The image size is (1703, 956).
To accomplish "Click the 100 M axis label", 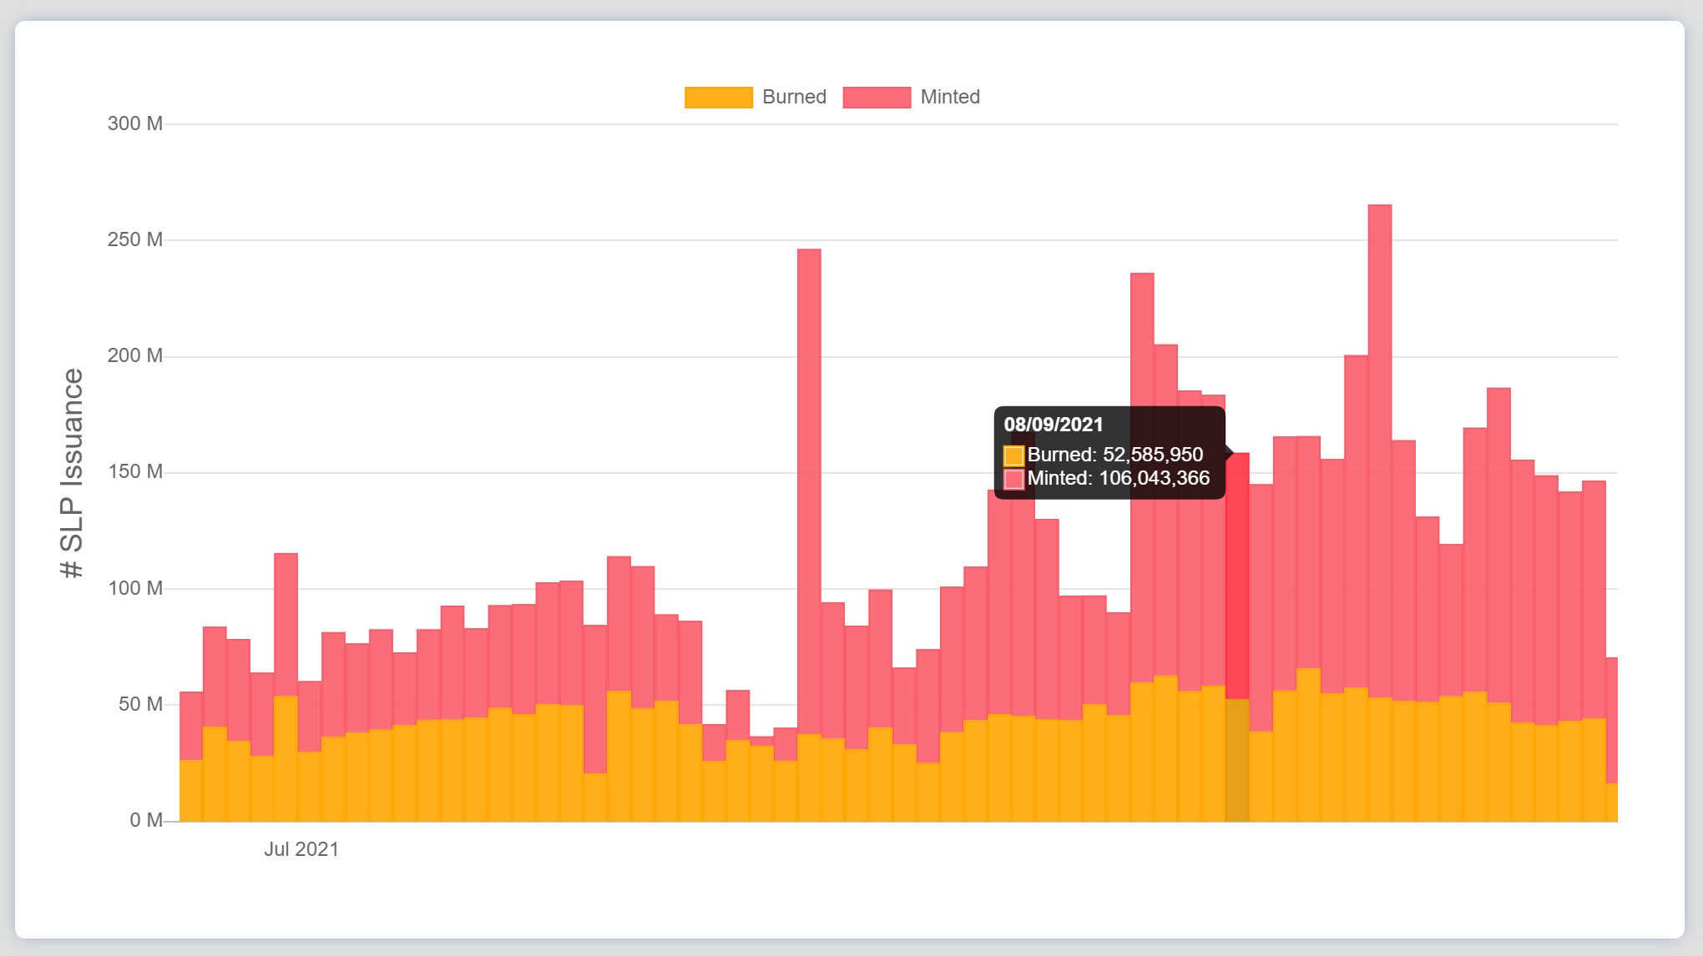I will [135, 588].
